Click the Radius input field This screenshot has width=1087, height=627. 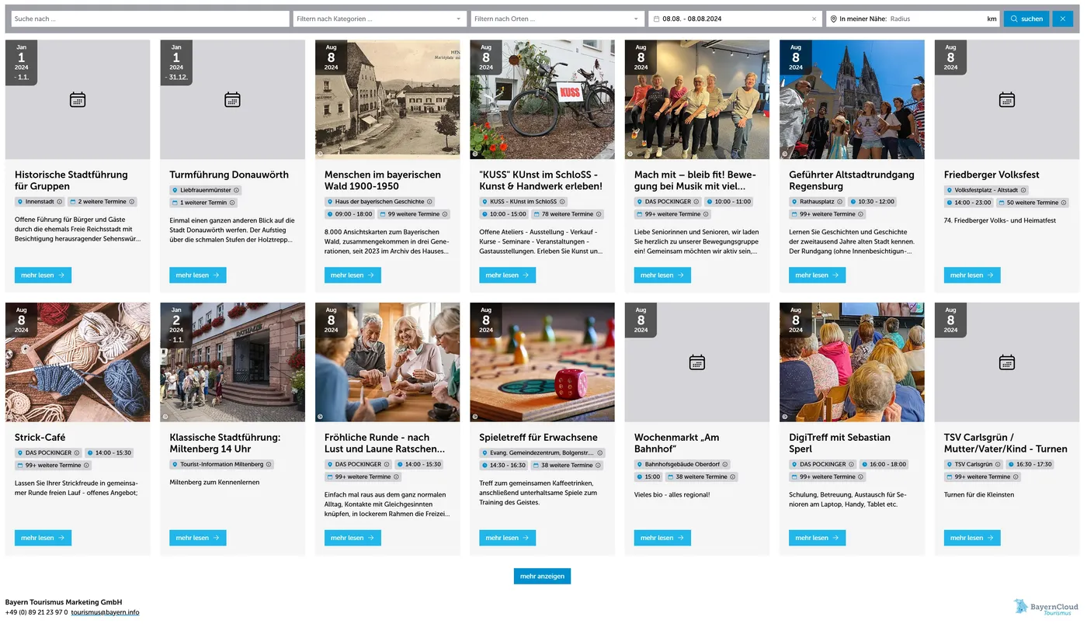point(936,19)
